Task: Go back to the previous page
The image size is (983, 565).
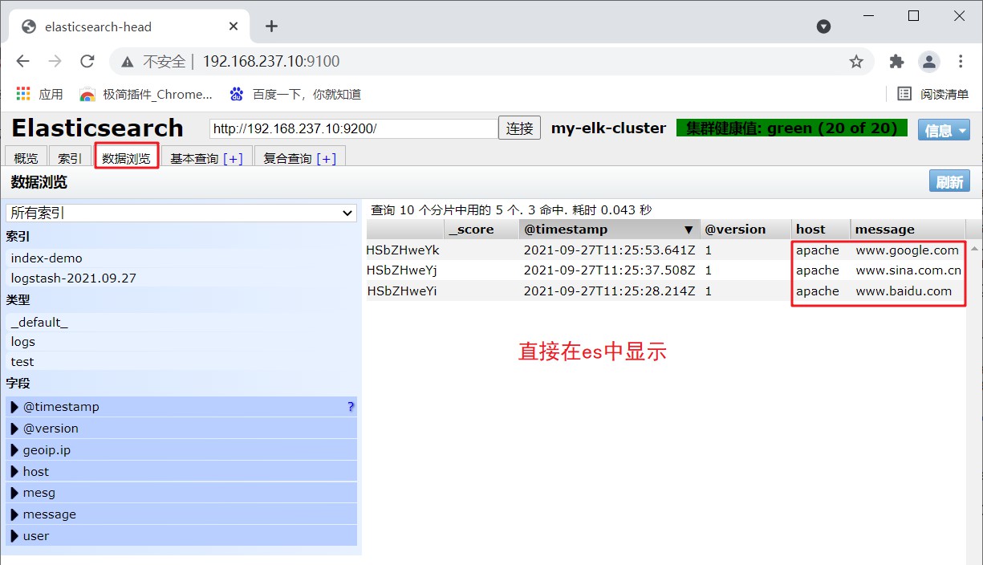Action: [22, 62]
